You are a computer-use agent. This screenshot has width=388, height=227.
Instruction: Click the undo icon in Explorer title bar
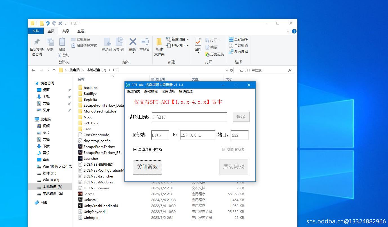48,23
